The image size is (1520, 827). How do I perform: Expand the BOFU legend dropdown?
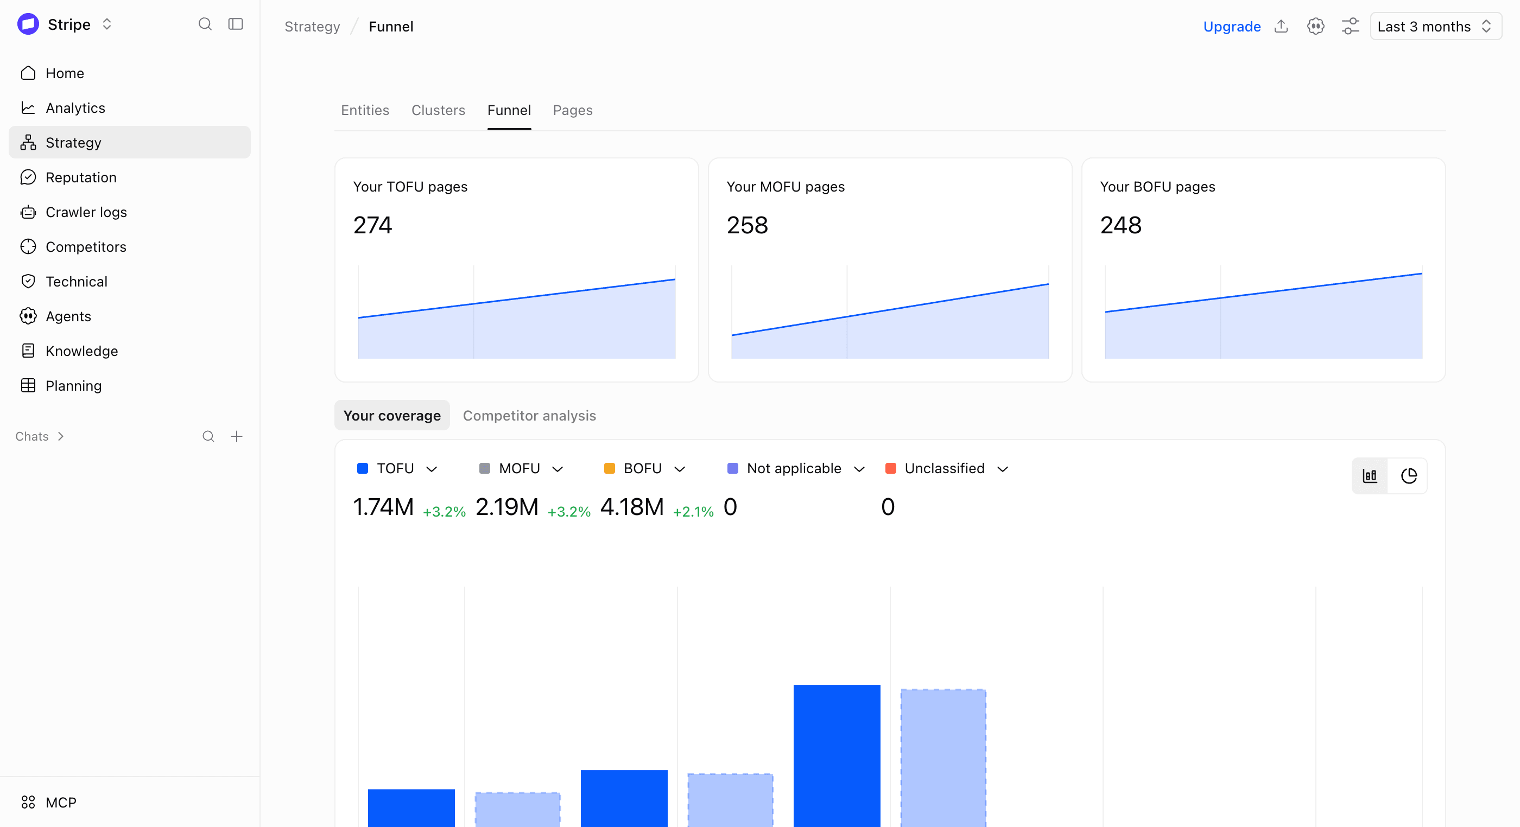680,468
